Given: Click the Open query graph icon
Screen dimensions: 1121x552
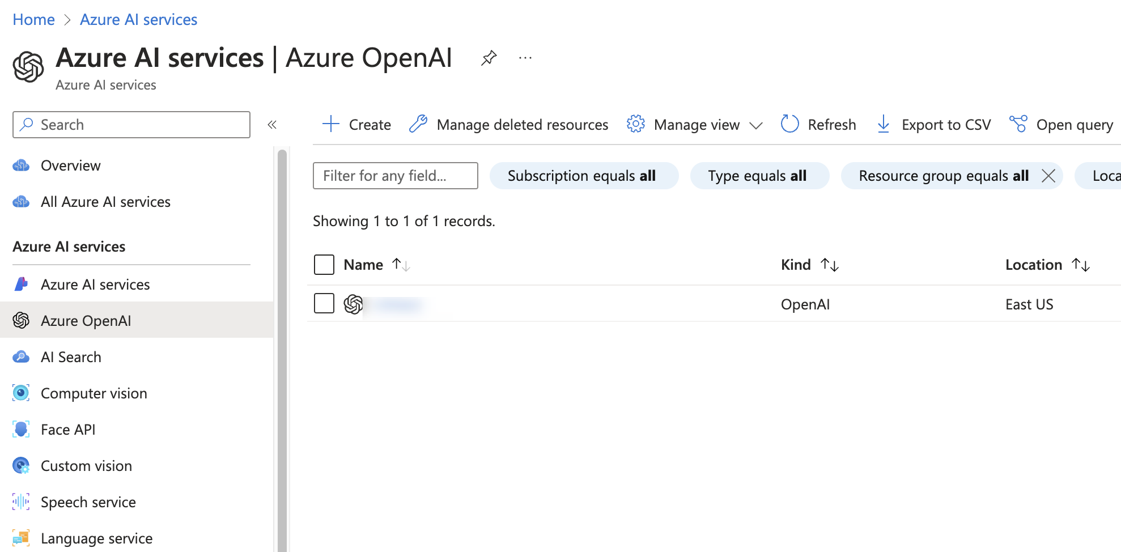Looking at the screenshot, I should [x=1018, y=124].
